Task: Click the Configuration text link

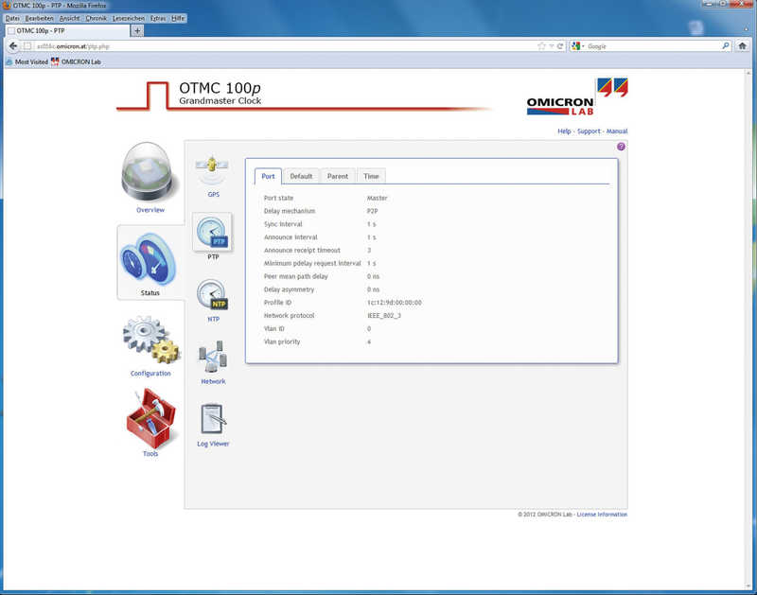Action: pyautogui.click(x=150, y=373)
